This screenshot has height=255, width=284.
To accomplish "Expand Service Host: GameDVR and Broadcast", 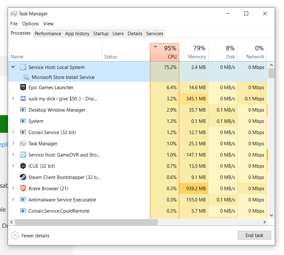I will point(13,155).
